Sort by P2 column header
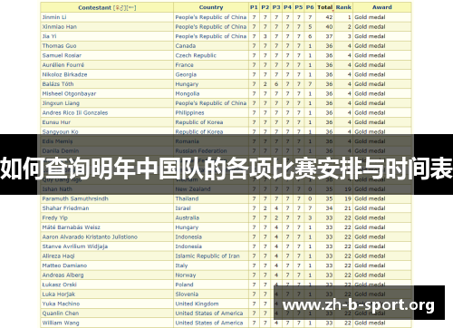 [x=265, y=7]
